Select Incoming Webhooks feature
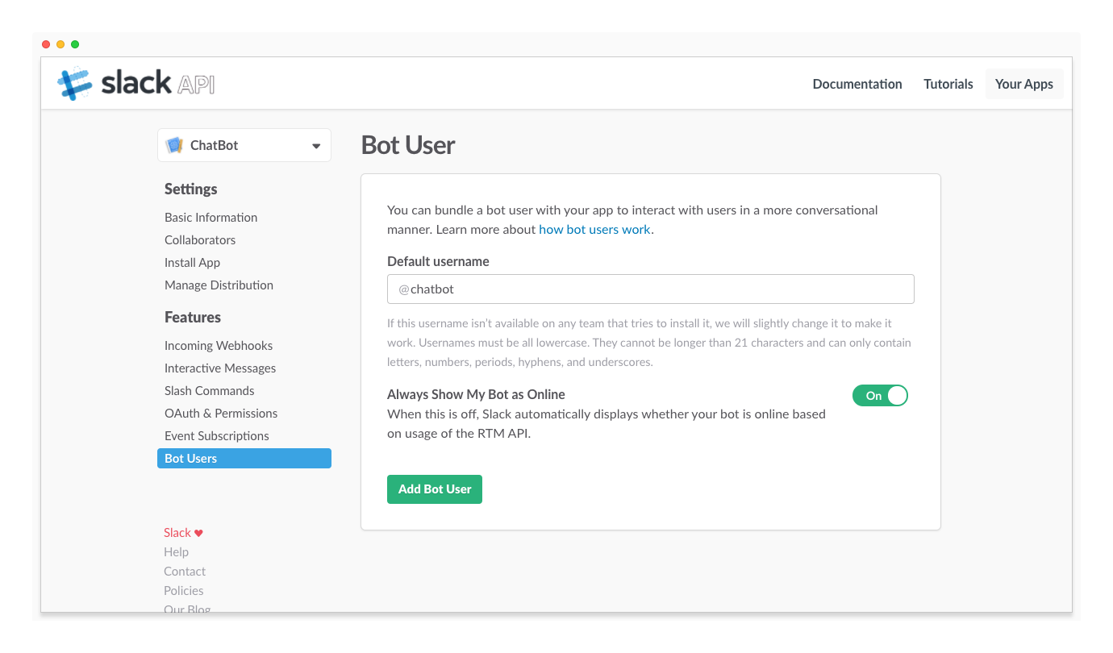1113x653 pixels. [x=219, y=346]
